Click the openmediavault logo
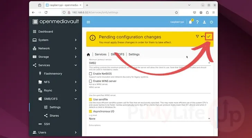 click(x=56, y=22)
